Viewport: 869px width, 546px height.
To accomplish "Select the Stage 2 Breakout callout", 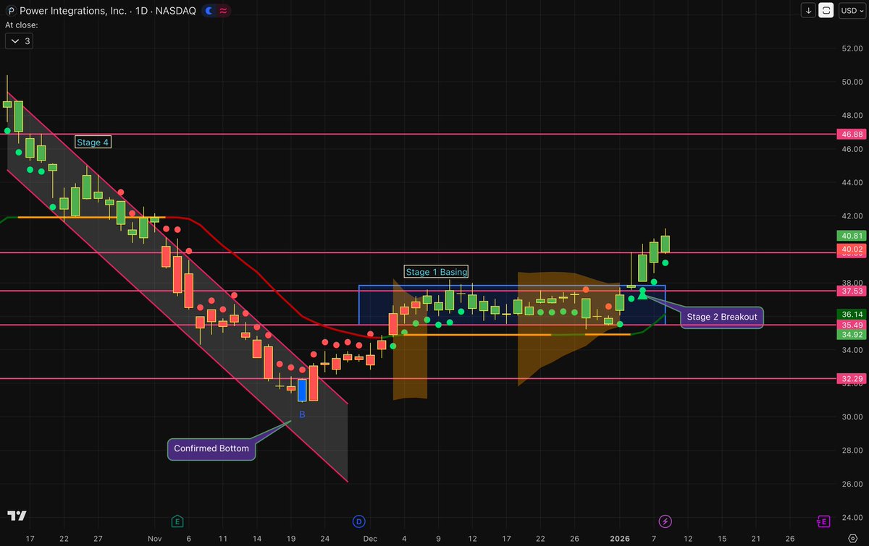I will coord(721,317).
